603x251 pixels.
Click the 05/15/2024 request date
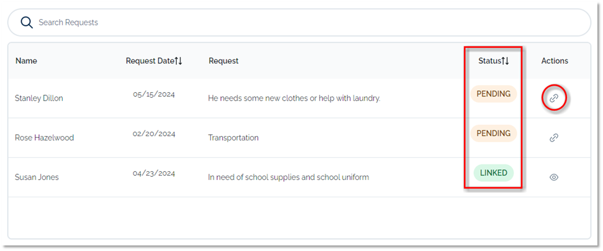point(154,95)
